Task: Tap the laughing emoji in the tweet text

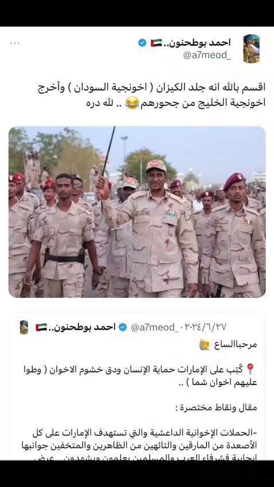Action: click(132, 104)
